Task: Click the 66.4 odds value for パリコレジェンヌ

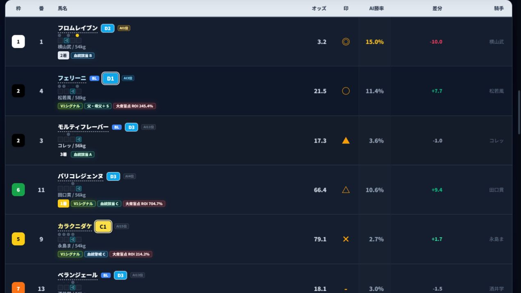Action: (320, 190)
